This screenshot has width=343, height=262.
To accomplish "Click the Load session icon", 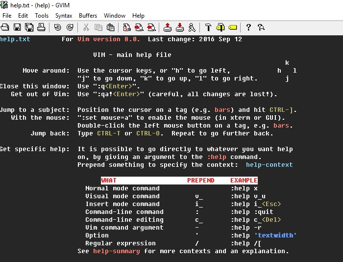I will tap(168, 27).
